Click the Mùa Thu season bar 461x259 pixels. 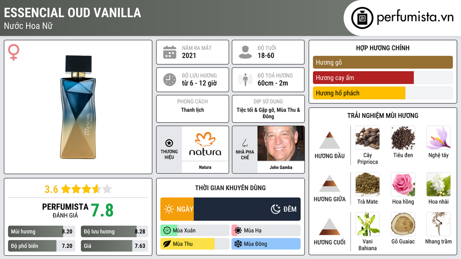tap(194, 244)
